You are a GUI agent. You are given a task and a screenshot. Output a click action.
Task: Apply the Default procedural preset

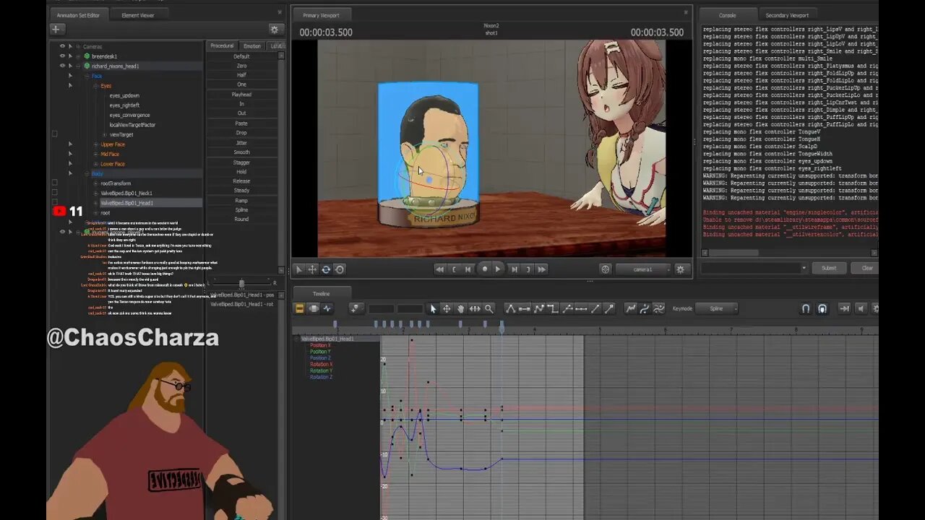[241, 56]
